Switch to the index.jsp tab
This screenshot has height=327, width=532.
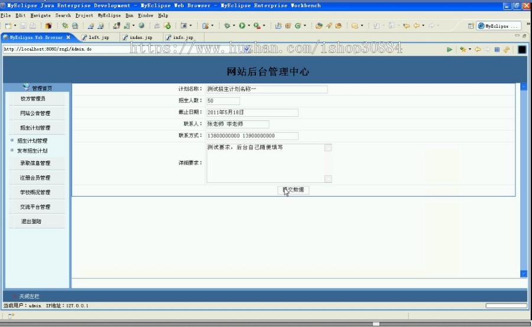tap(141, 37)
